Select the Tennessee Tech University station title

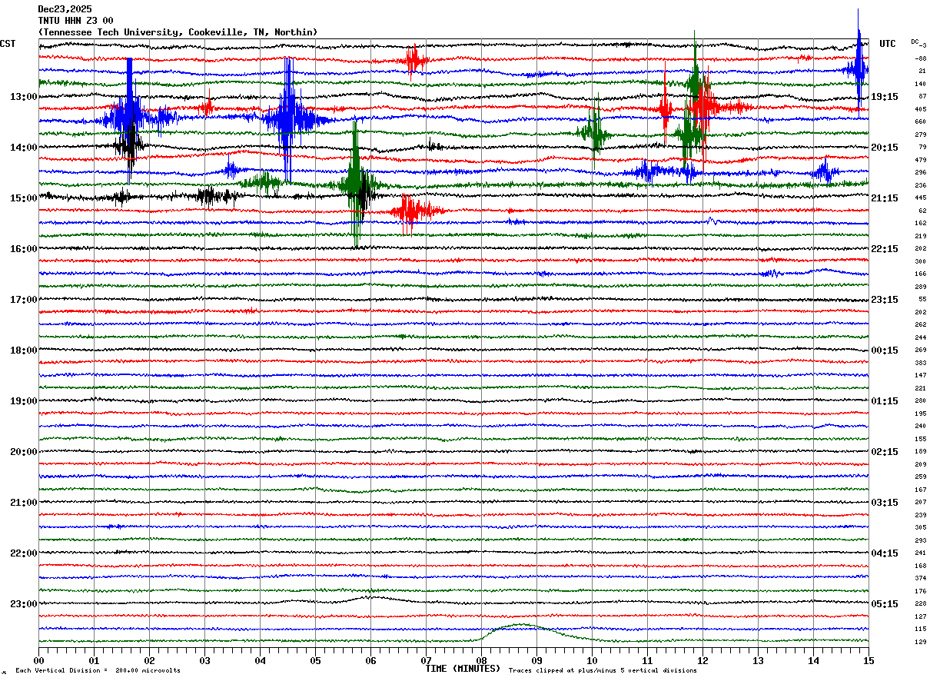pos(178,32)
